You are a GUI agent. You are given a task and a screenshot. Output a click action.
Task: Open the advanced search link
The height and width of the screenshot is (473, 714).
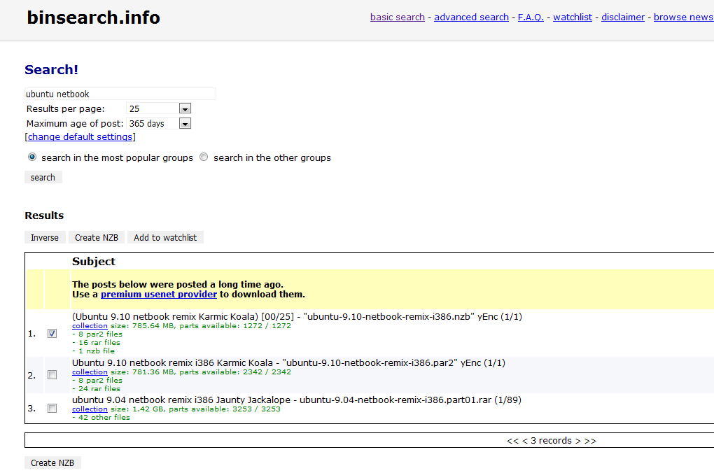[471, 17]
